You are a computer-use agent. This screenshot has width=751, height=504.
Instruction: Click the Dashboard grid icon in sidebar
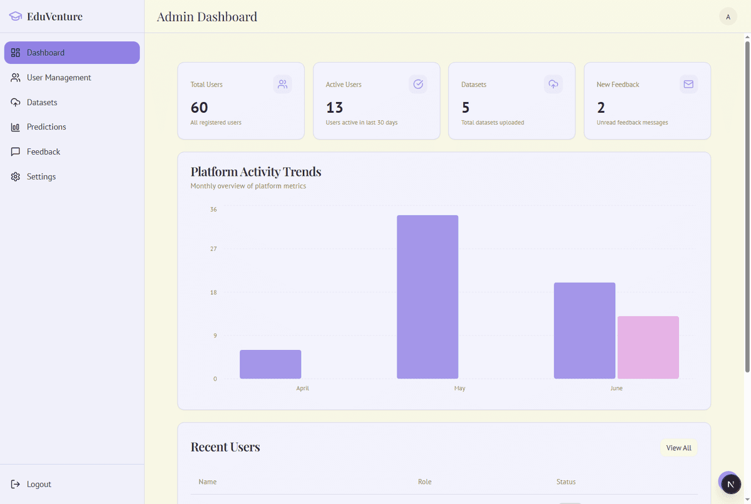coord(16,53)
